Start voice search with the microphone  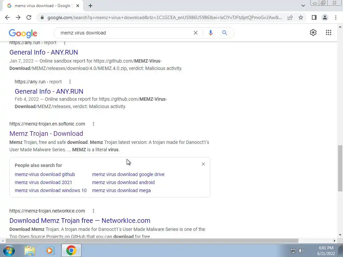click(210, 33)
